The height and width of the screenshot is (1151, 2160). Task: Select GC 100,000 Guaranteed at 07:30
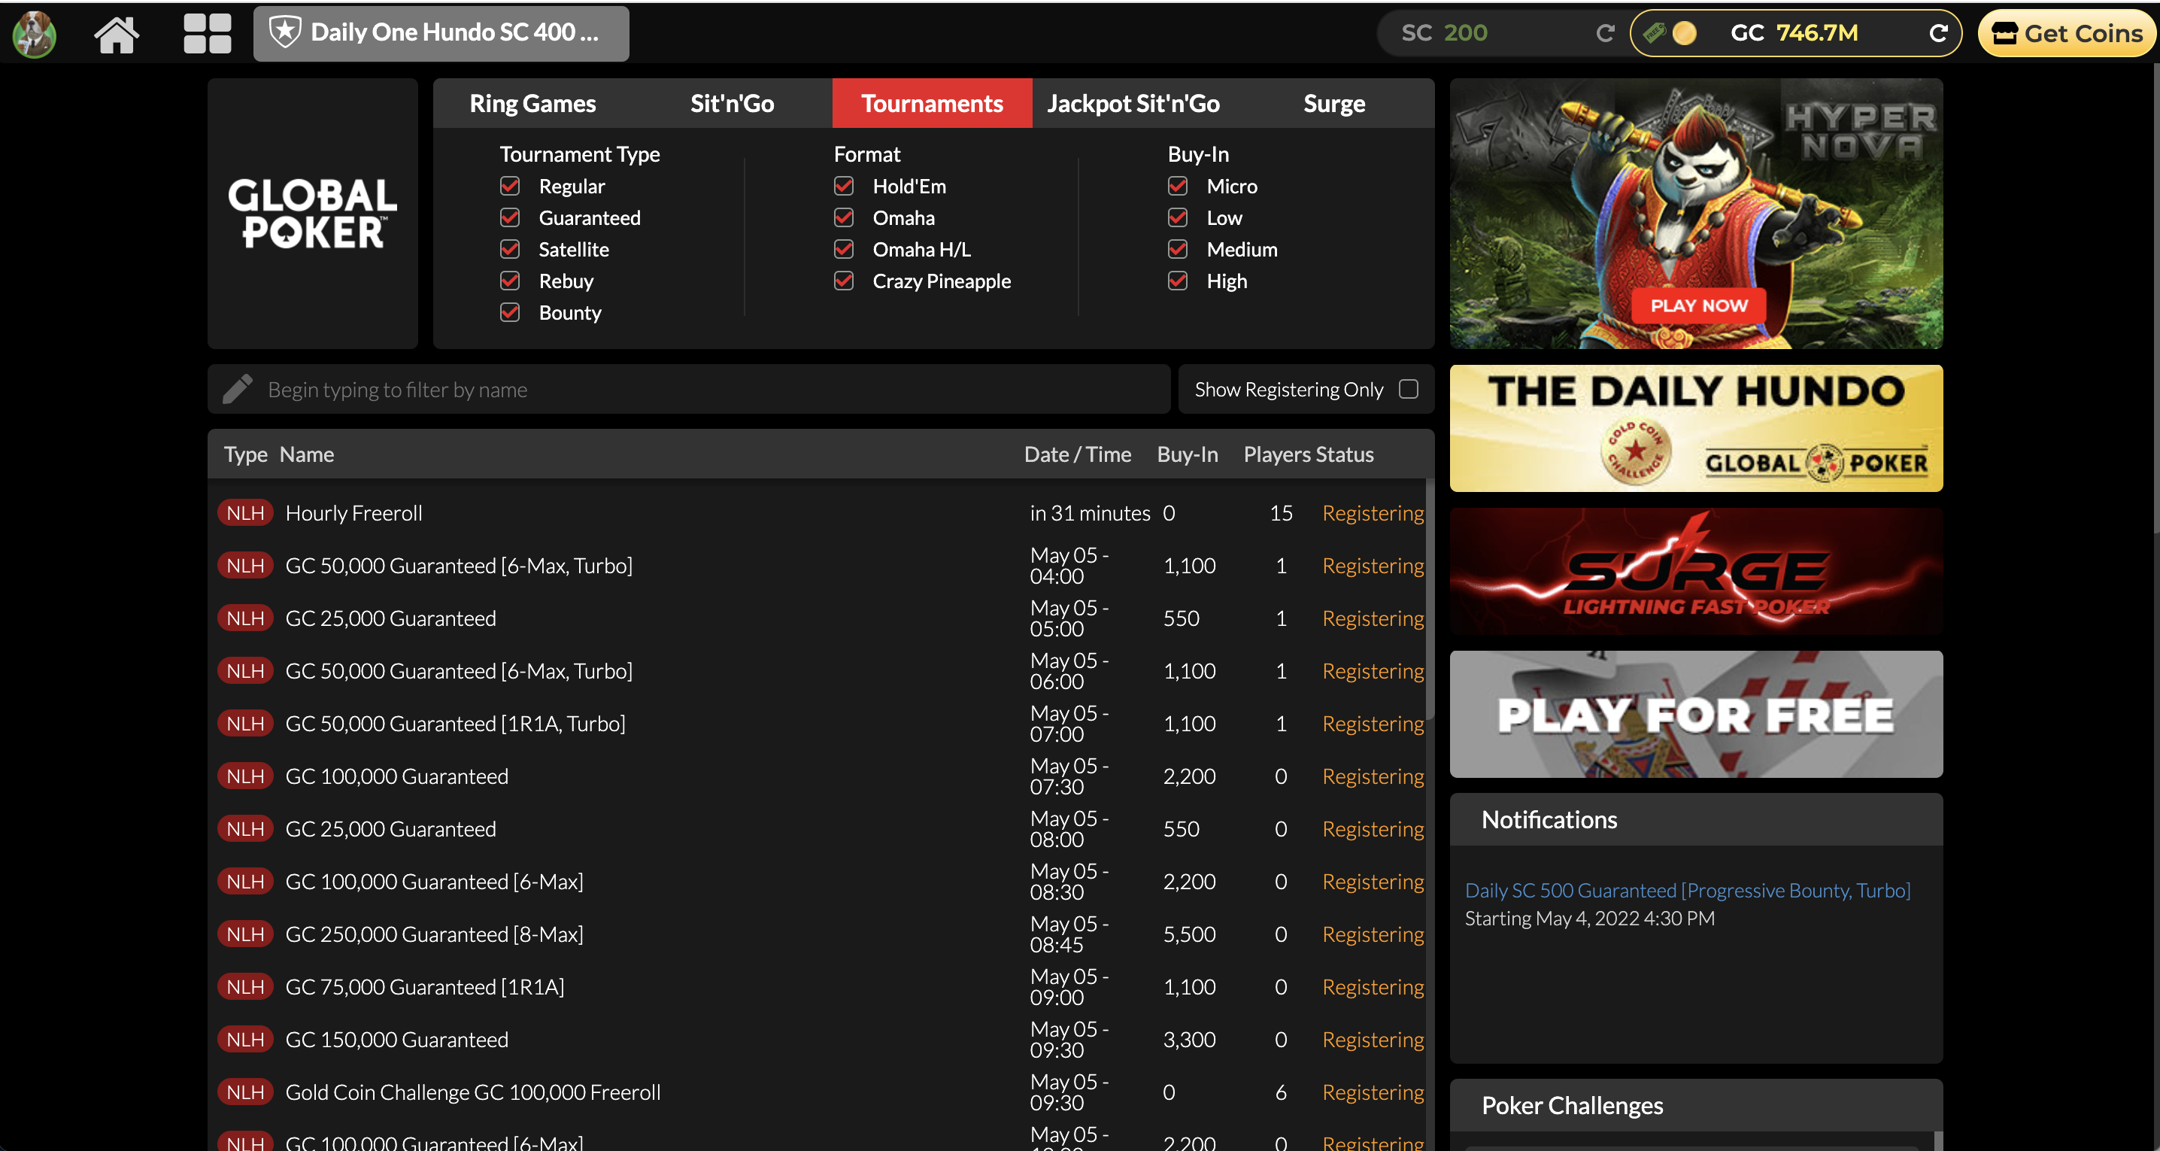click(818, 776)
